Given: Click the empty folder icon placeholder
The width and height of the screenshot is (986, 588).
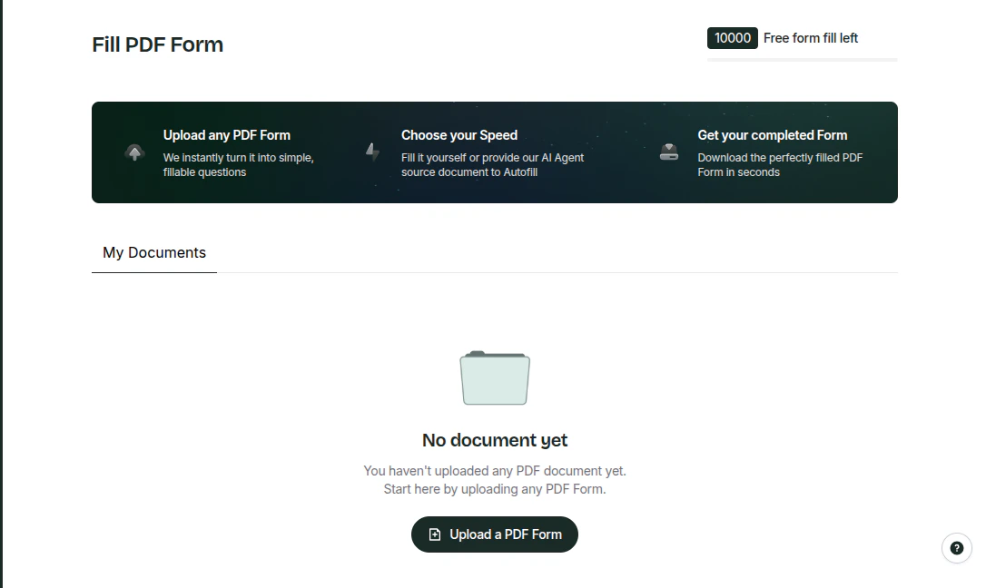Looking at the screenshot, I should pyautogui.click(x=495, y=377).
